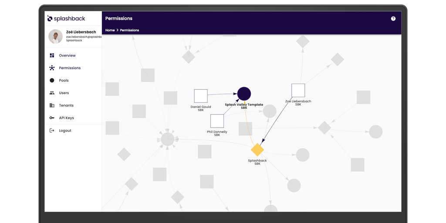Click Zoë Liebersbach name in sidebar profile
The image size is (446, 223).
81,32
